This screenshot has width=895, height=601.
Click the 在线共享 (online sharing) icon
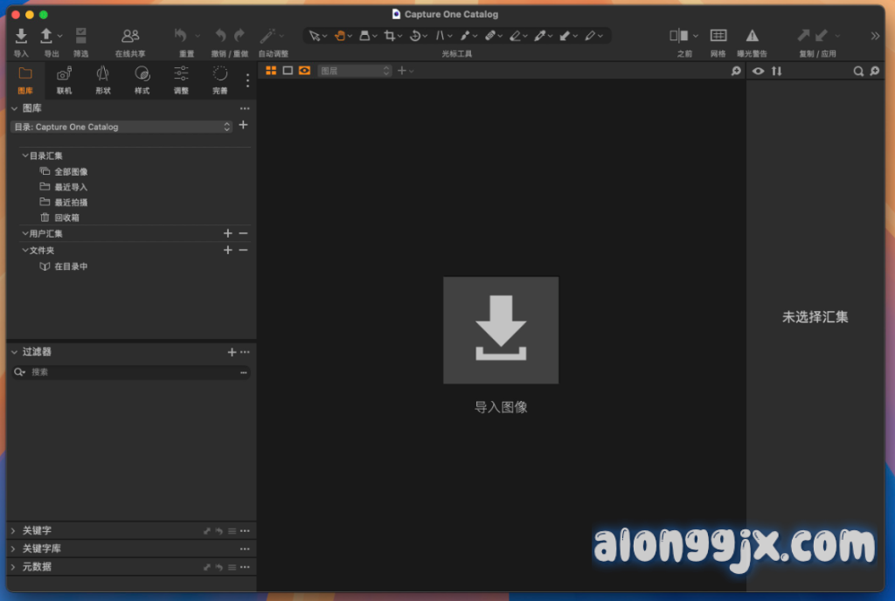point(130,36)
